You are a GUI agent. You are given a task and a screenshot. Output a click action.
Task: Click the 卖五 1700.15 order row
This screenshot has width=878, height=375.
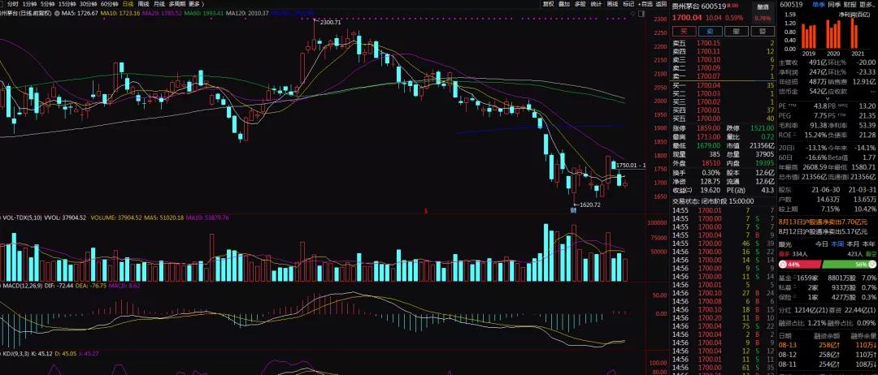(x=724, y=43)
